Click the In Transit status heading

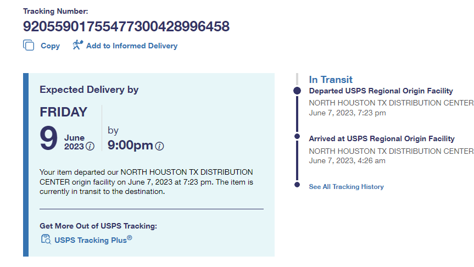[x=331, y=80]
